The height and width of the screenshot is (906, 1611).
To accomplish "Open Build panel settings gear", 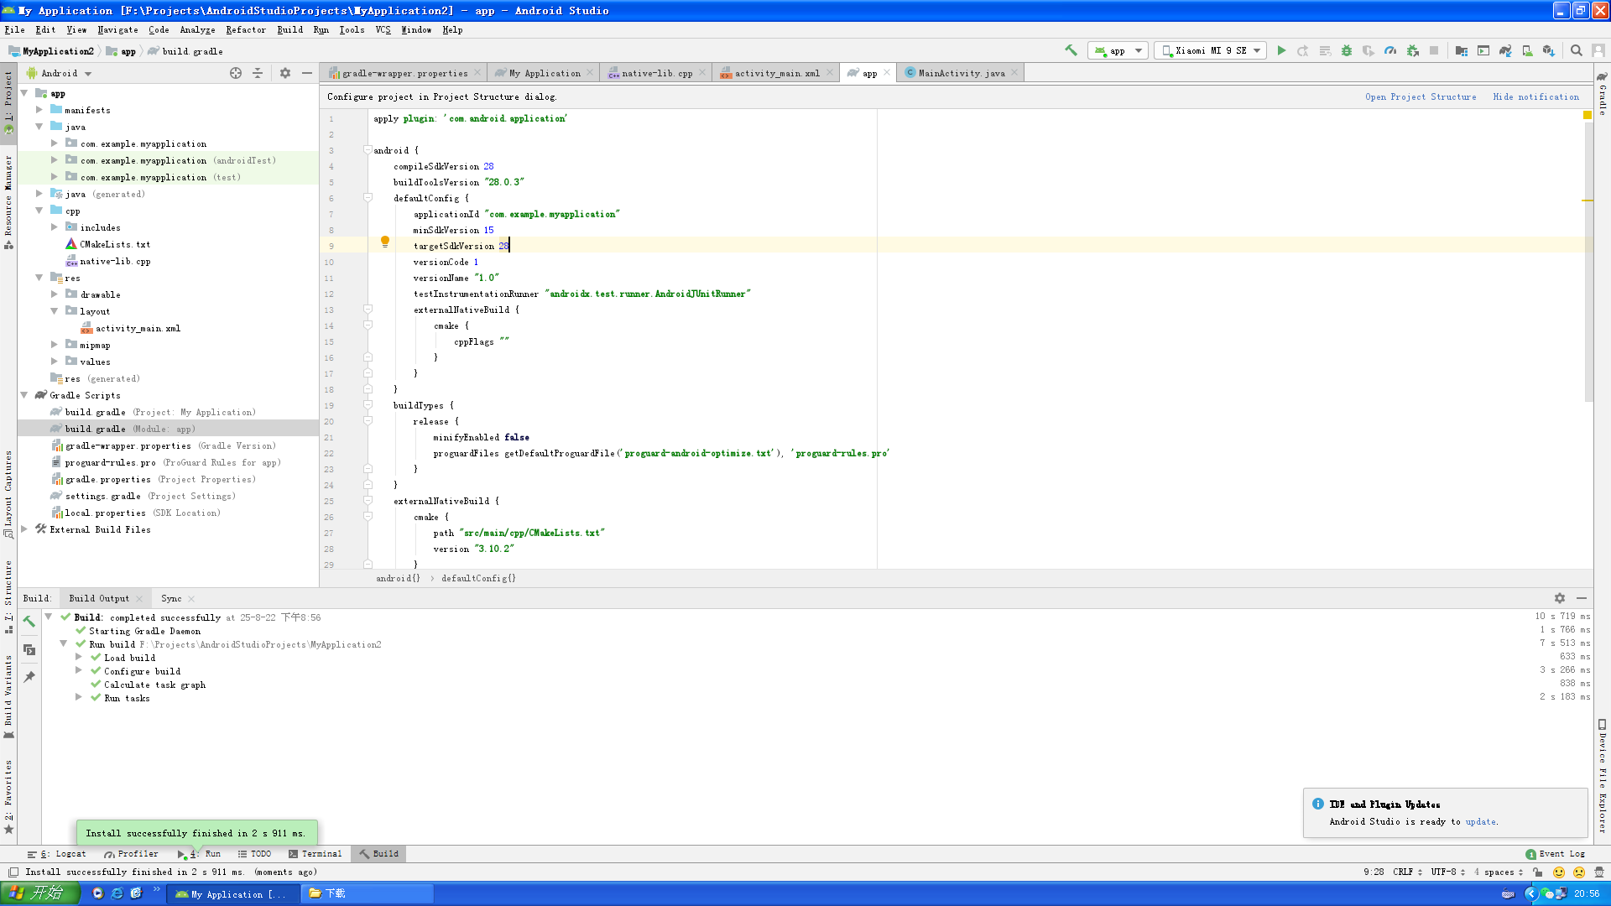I will (x=1560, y=598).
